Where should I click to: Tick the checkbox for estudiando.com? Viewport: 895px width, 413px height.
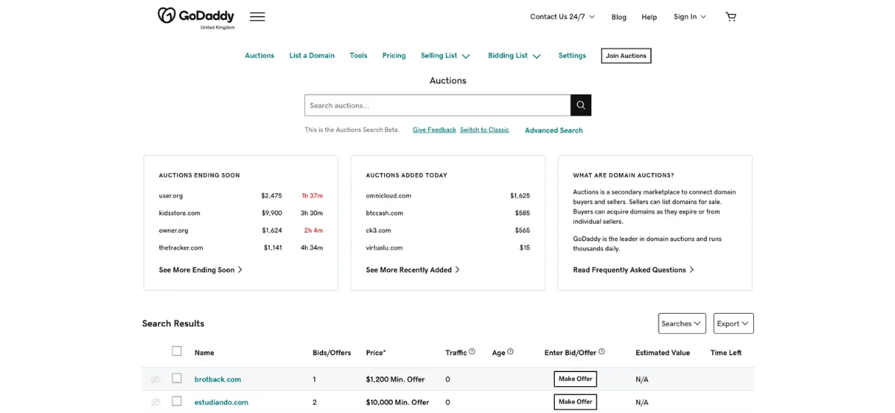177,401
